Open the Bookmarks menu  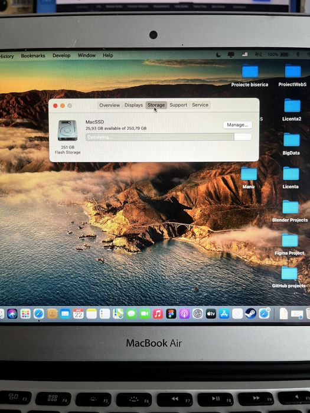coord(33,56)
